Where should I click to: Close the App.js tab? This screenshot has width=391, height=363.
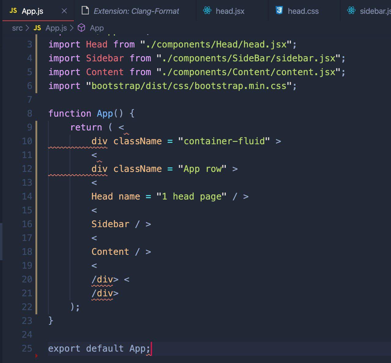[x=64, y=11]
